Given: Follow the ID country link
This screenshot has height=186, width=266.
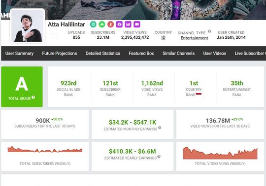Looking at the screenshot, I should (x=163, y=37).
